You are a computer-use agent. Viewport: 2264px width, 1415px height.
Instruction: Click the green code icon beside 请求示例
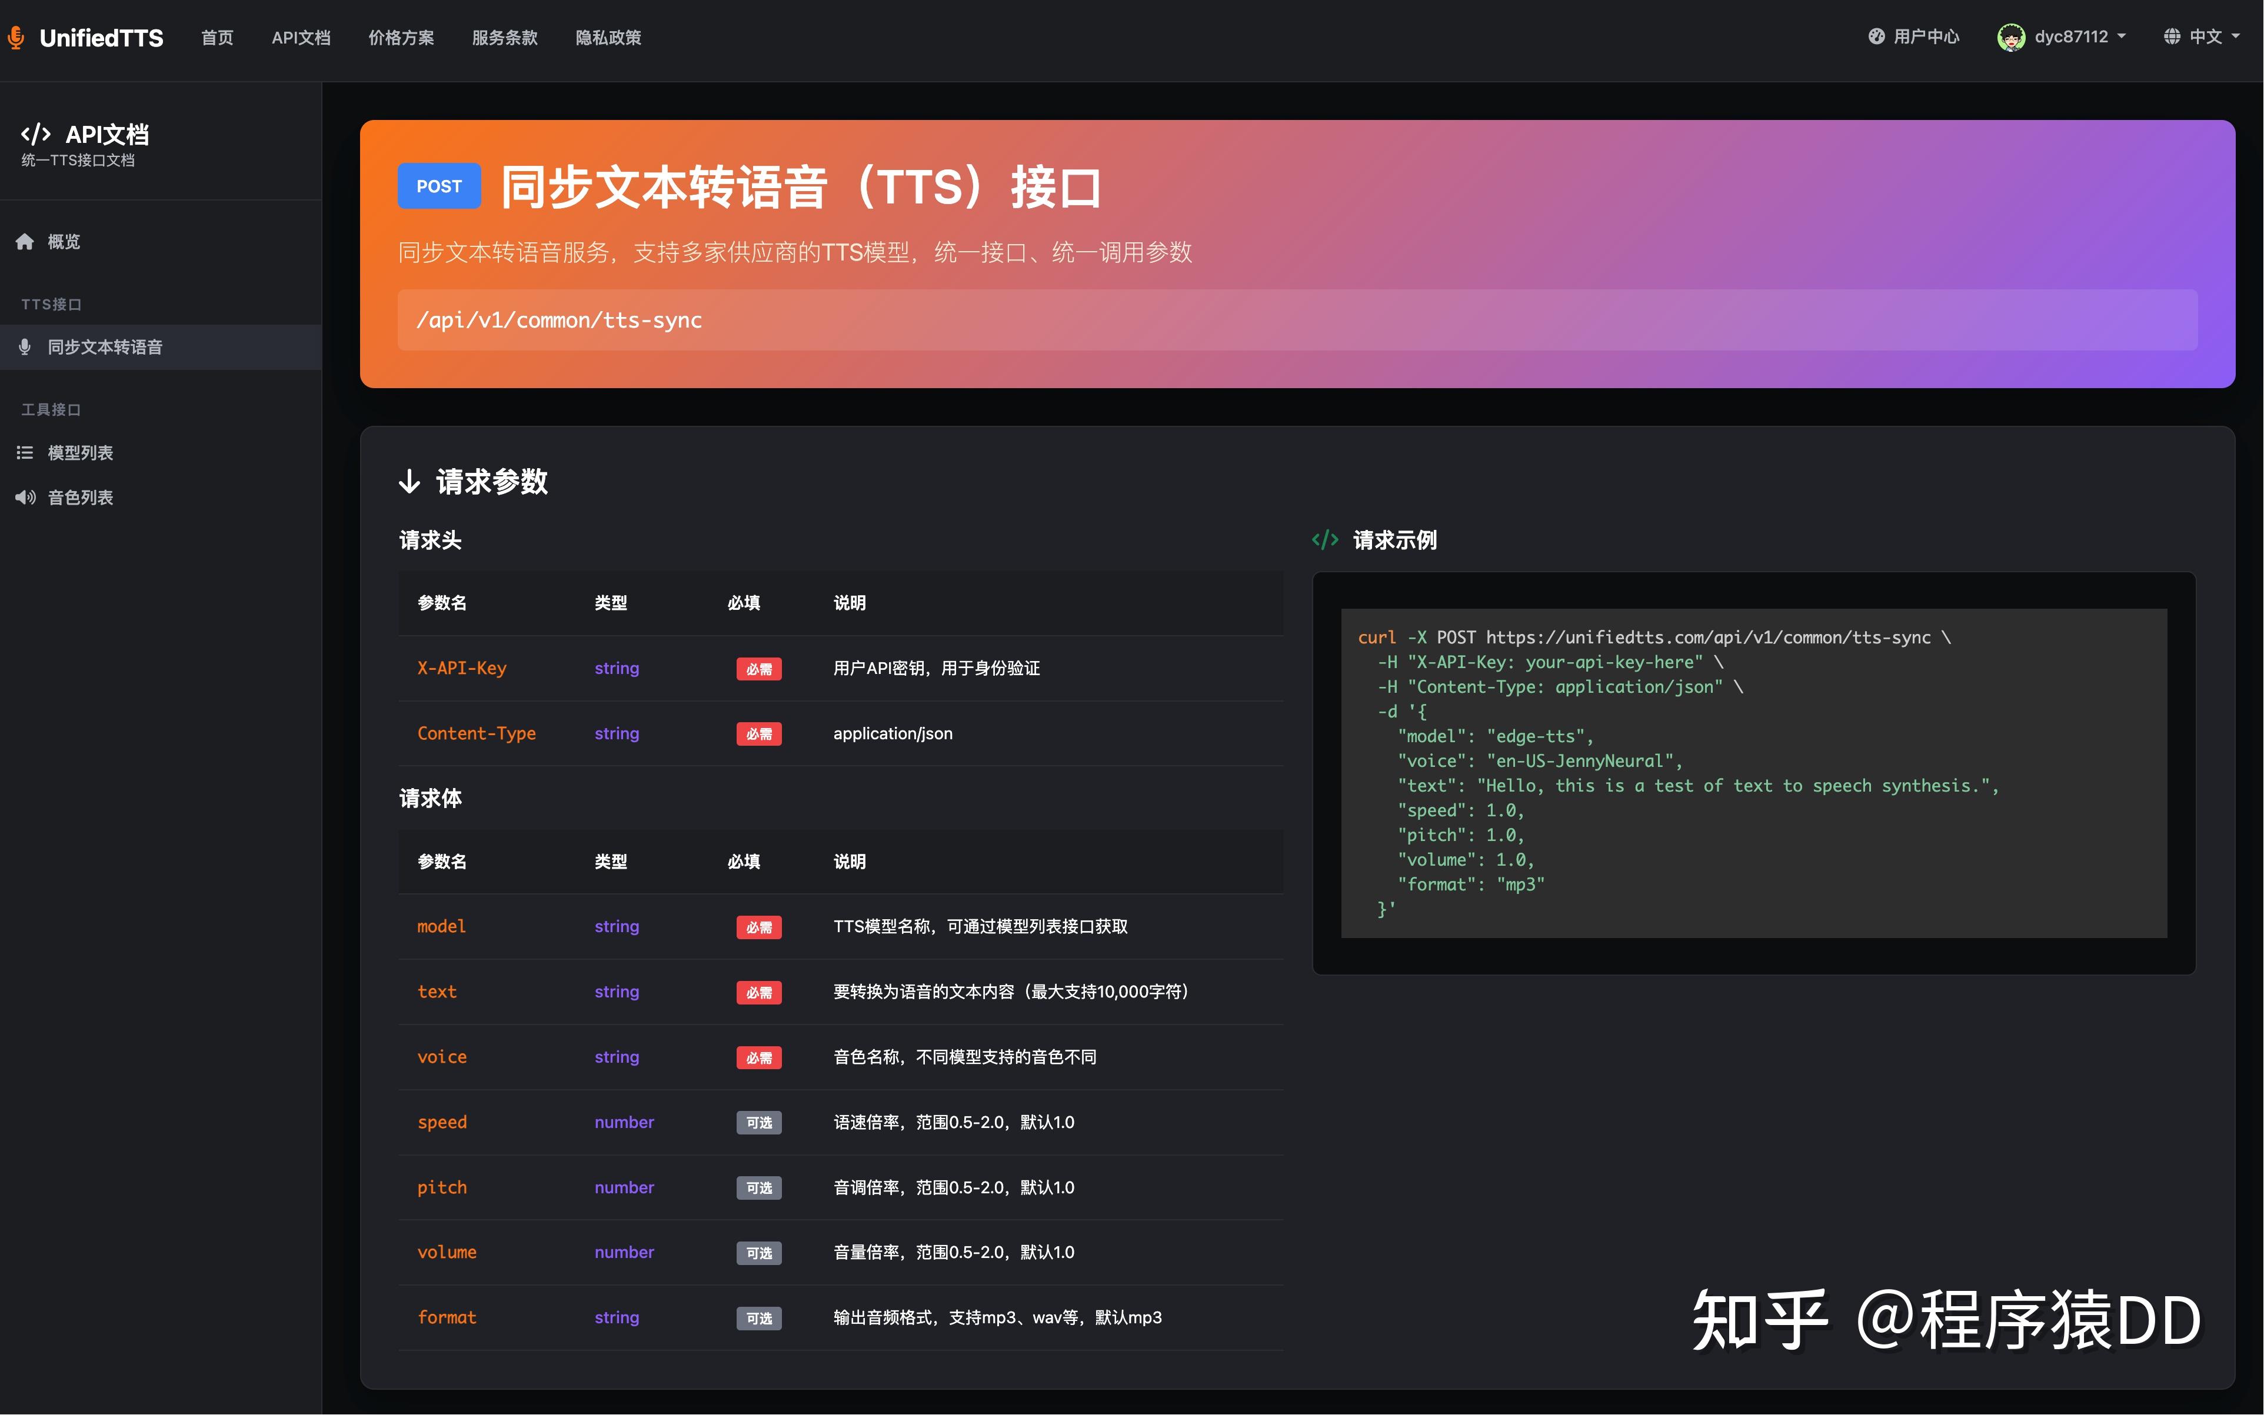click(x=1326, y=540)
